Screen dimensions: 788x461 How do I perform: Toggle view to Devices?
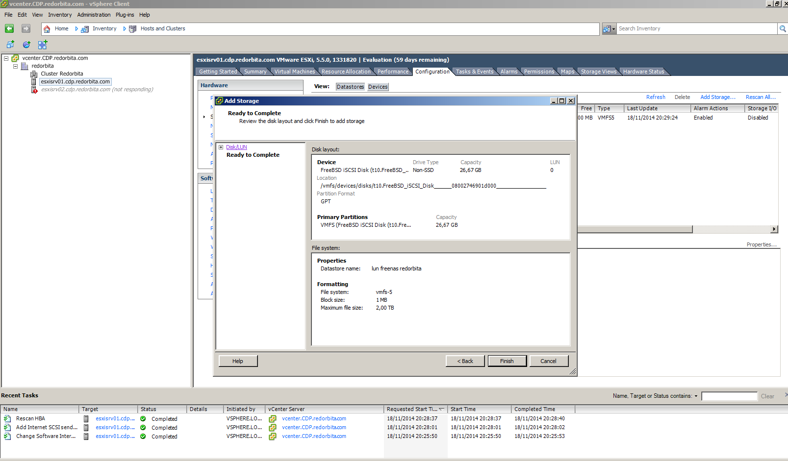378,87
